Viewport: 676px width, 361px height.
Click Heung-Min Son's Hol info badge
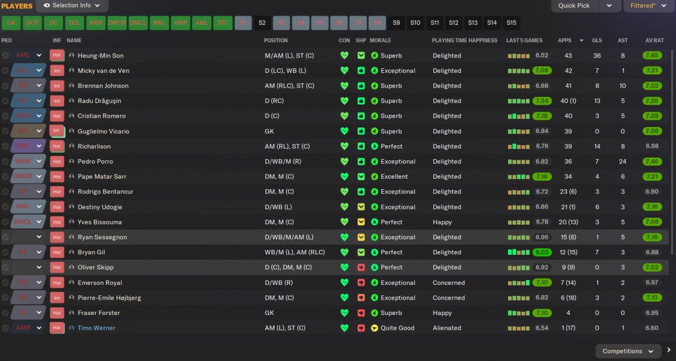(57, 55)
